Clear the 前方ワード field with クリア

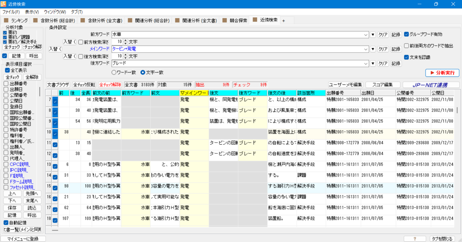point(383,35)
